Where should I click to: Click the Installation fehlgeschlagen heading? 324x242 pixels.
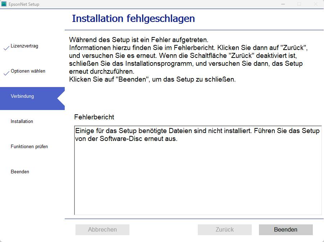pyautogui.click(x=133, y=18)
